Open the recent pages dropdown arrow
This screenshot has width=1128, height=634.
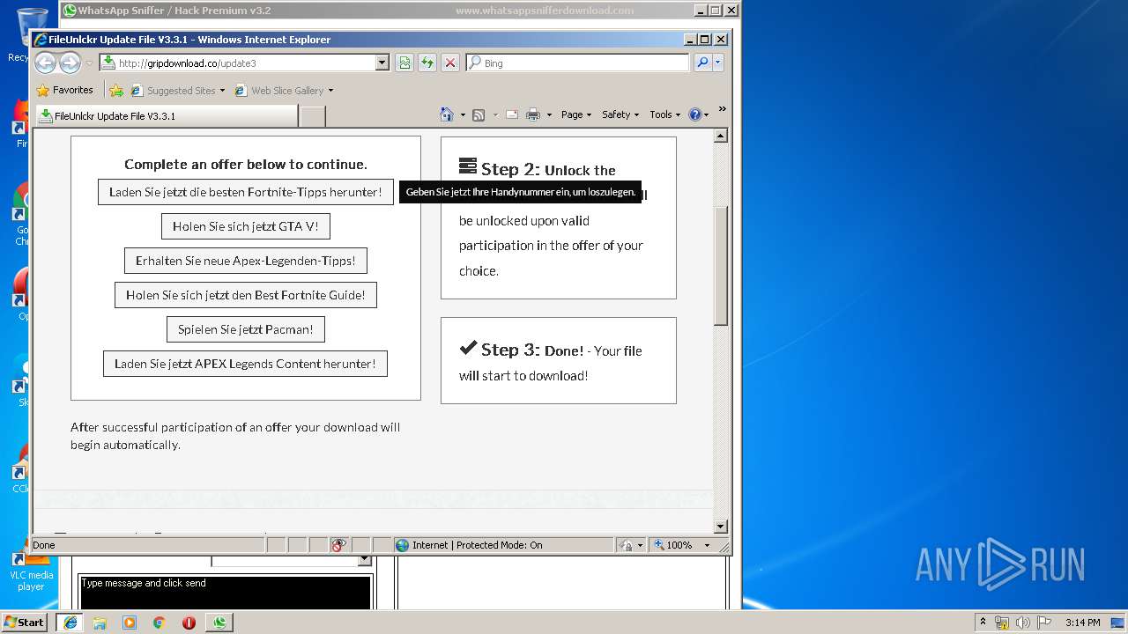[88, 63]
